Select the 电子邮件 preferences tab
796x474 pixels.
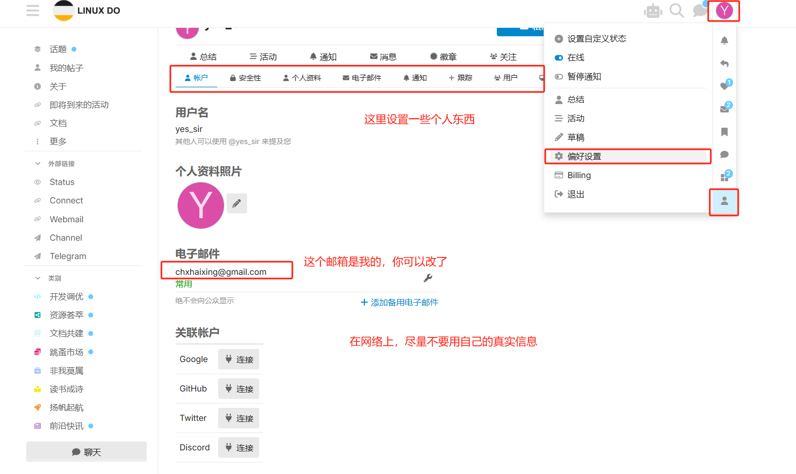click(x=362, y=78)
